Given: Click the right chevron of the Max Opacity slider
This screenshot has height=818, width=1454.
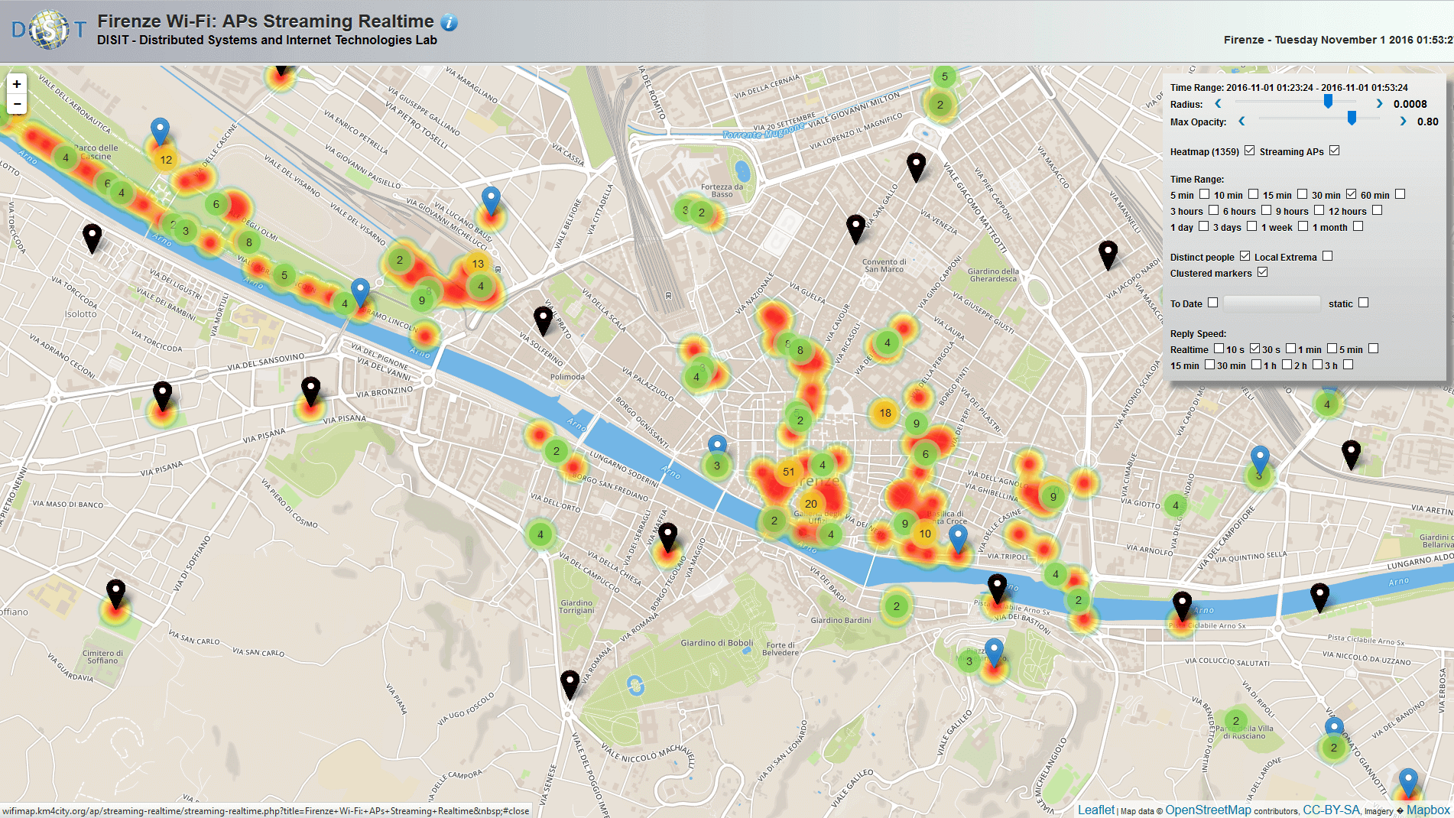Looking at the screenshot, I should (1404, 121).
